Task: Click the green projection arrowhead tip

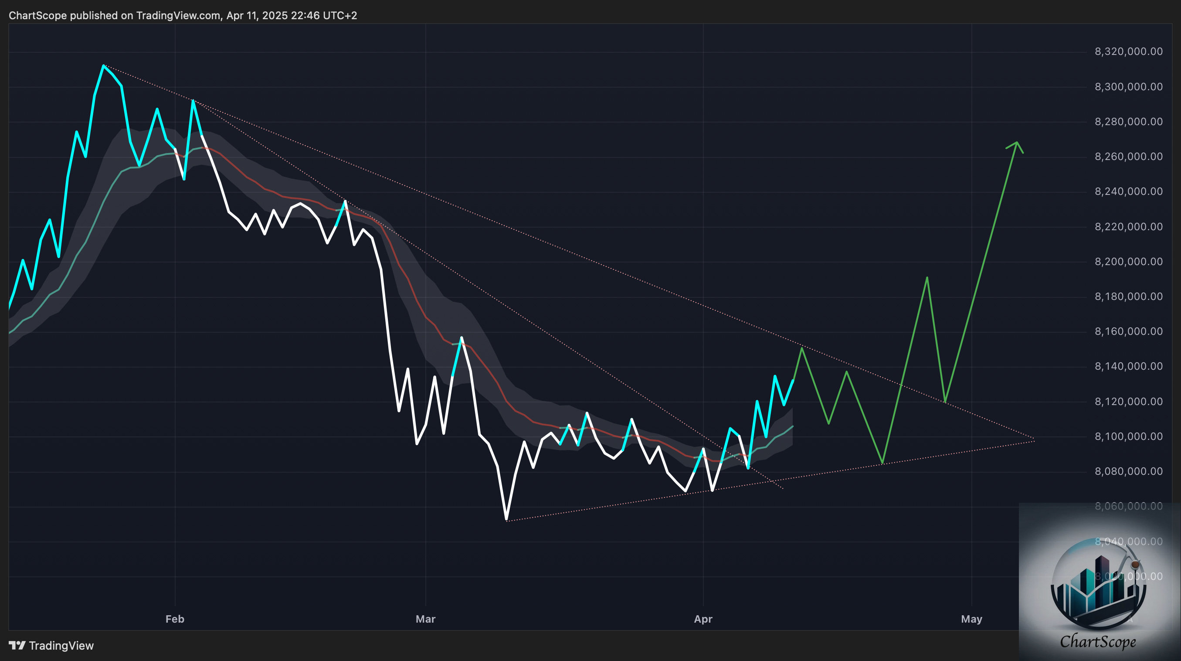Action: click(x=1017, y=142)
